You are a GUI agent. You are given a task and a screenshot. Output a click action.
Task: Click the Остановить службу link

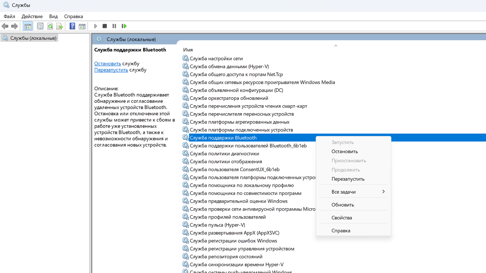coord(108,64)
